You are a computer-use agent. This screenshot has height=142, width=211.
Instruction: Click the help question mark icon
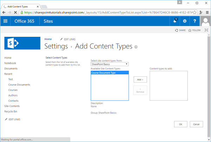(x=195, y=21)
